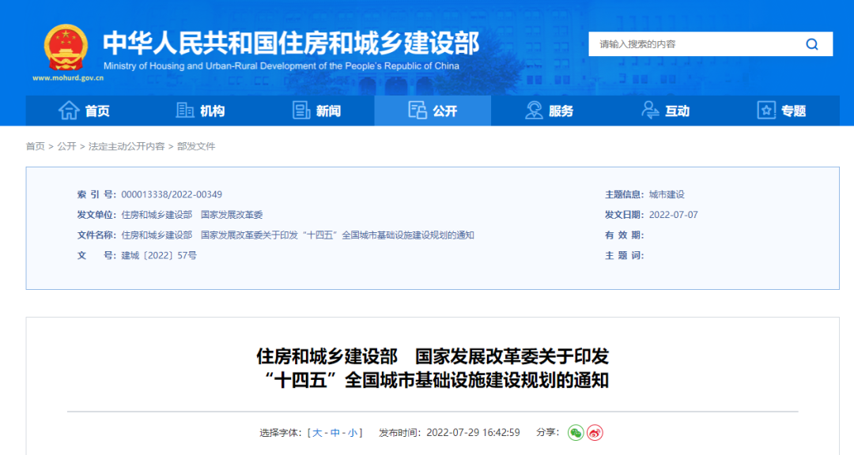Click the 首页 home icon in navigation
The height and width of the screenshot is (455, 854).
point(69,111)
